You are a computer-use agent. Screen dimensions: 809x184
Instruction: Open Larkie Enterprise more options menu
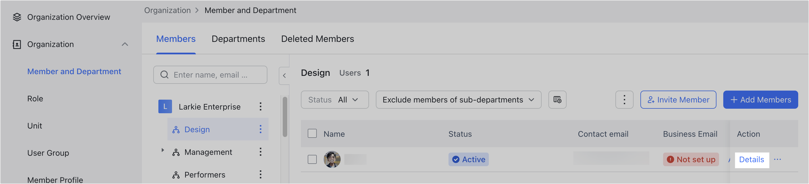point(260,107)
